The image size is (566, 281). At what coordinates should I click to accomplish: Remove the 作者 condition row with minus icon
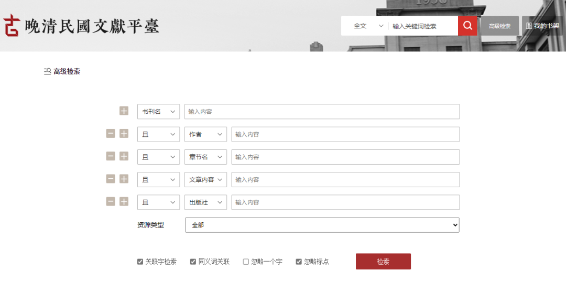point(111,134)
